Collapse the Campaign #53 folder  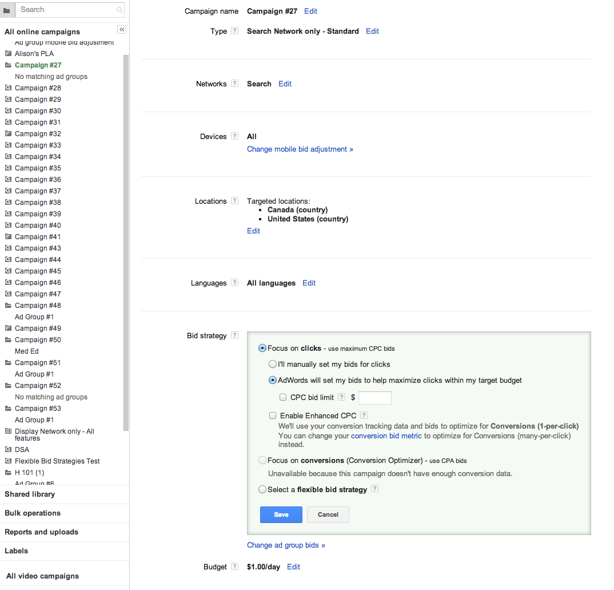point(8,409)
